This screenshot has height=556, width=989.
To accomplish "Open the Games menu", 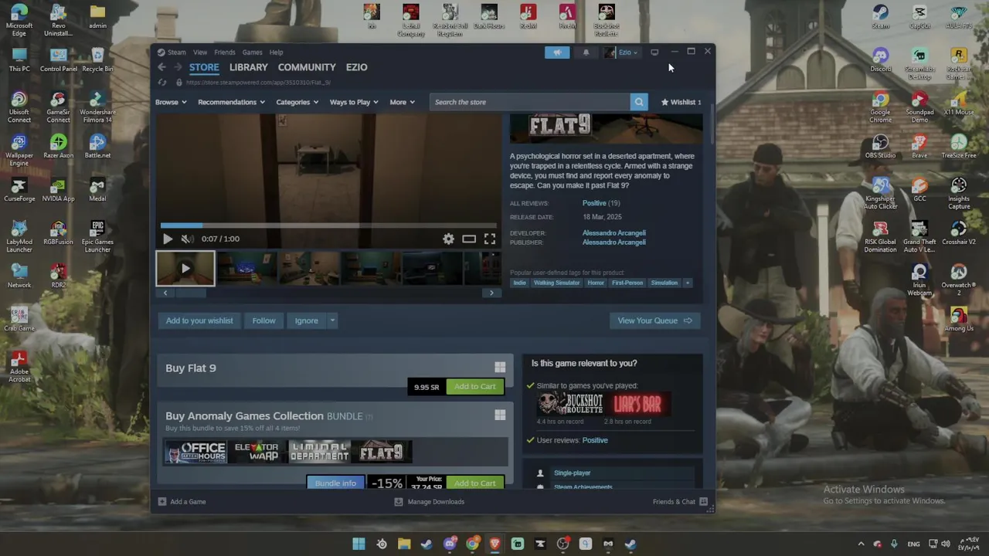I will pyautogui.click(x=253, y=53).
